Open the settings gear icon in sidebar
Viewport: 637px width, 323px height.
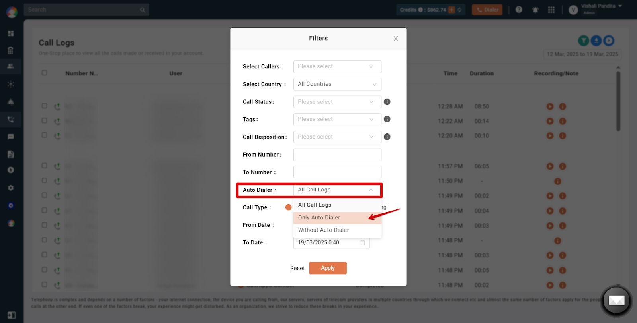[x=11, y=188]
